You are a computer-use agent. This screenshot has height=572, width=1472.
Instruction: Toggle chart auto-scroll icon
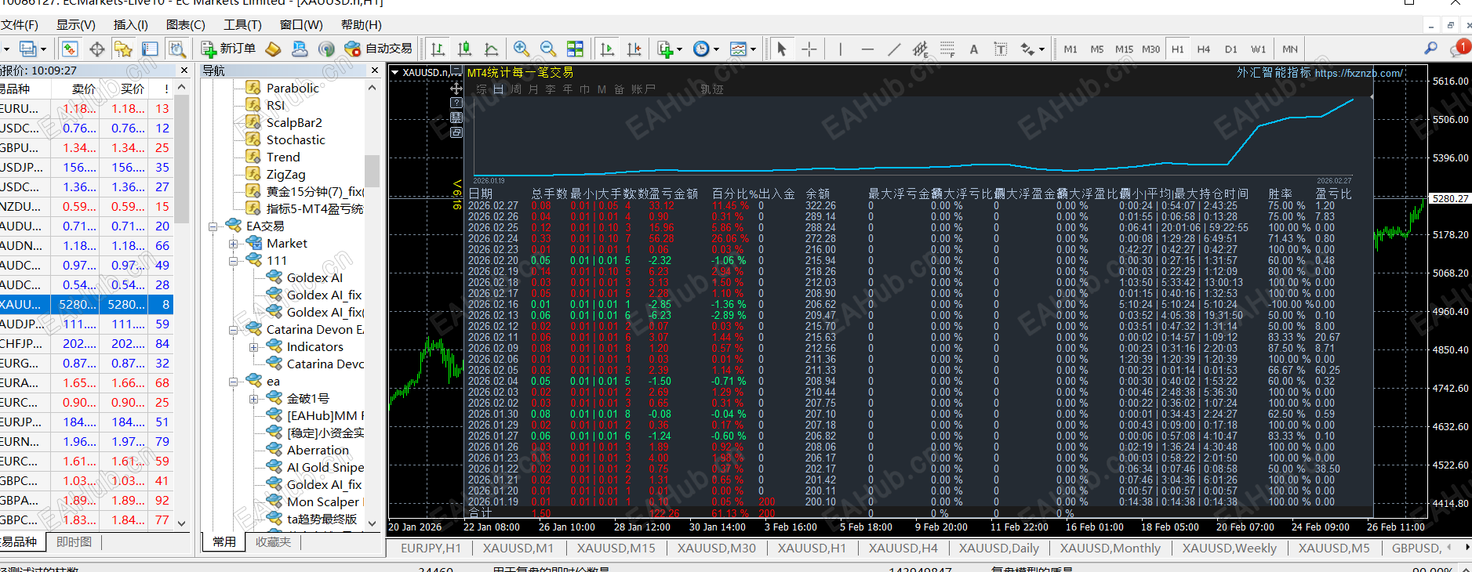pyautogui.click(x=607, y=49)
